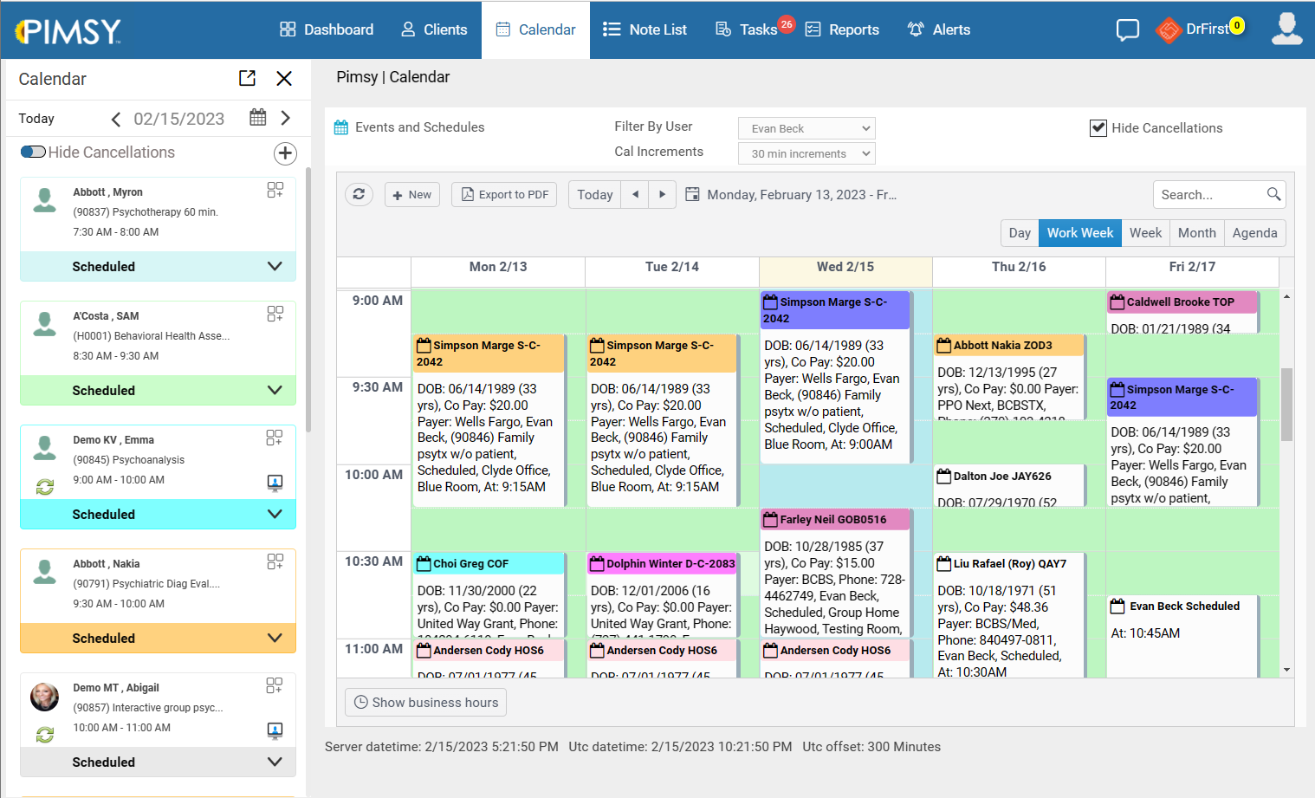Open the Filter By User dropdown
This screenshot has height=798, width=1315.
pos(806,127)
